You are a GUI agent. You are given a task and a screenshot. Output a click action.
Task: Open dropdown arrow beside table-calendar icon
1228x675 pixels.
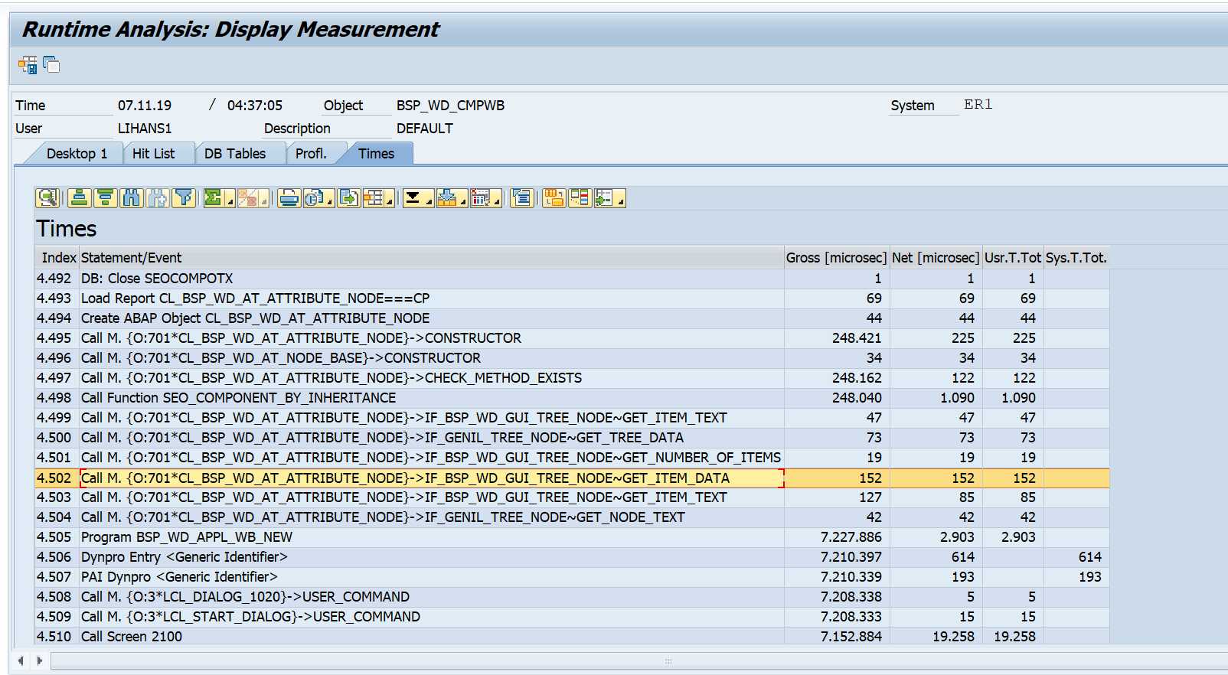coord(497,199)
